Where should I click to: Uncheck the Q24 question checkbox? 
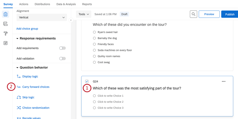click(87, 81)
